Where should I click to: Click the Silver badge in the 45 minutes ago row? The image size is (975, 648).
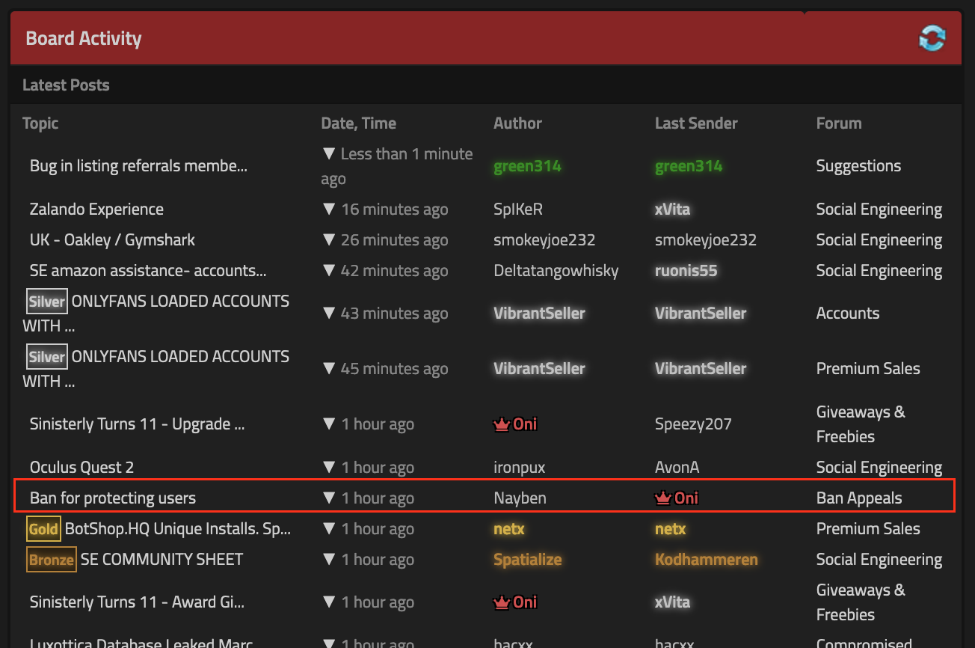[47, 357]
